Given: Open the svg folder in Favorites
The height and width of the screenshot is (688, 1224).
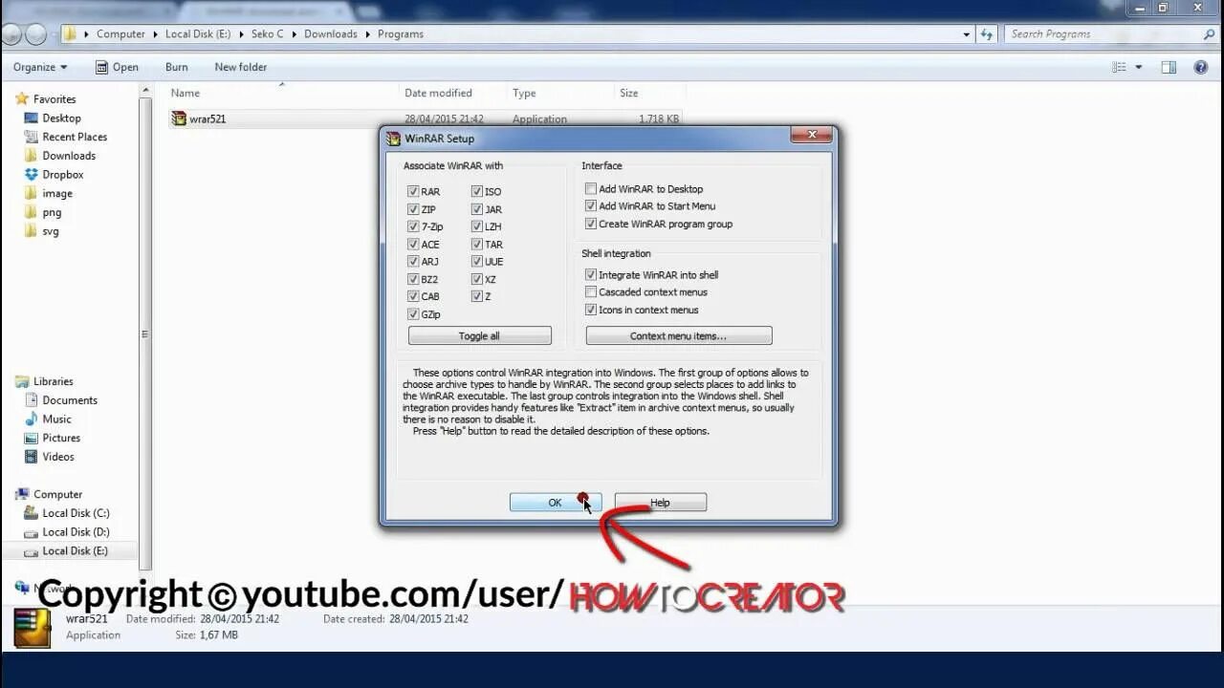Looking at the screenshot, I should [x=50, y=231].
